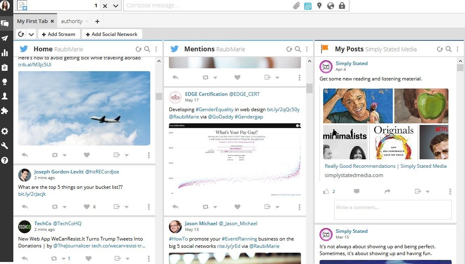Open bit.ly/2rJacjk link
The height and width of the screenshot is (264, 465).
point(32,194)
